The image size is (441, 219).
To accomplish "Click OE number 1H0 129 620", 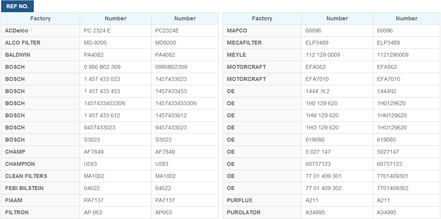I will (x=321, y=103).
